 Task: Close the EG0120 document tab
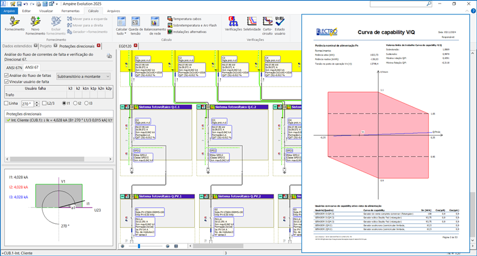(x=136, y=46)
